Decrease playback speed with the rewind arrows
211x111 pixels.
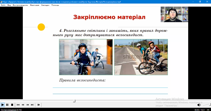[23, 105]
